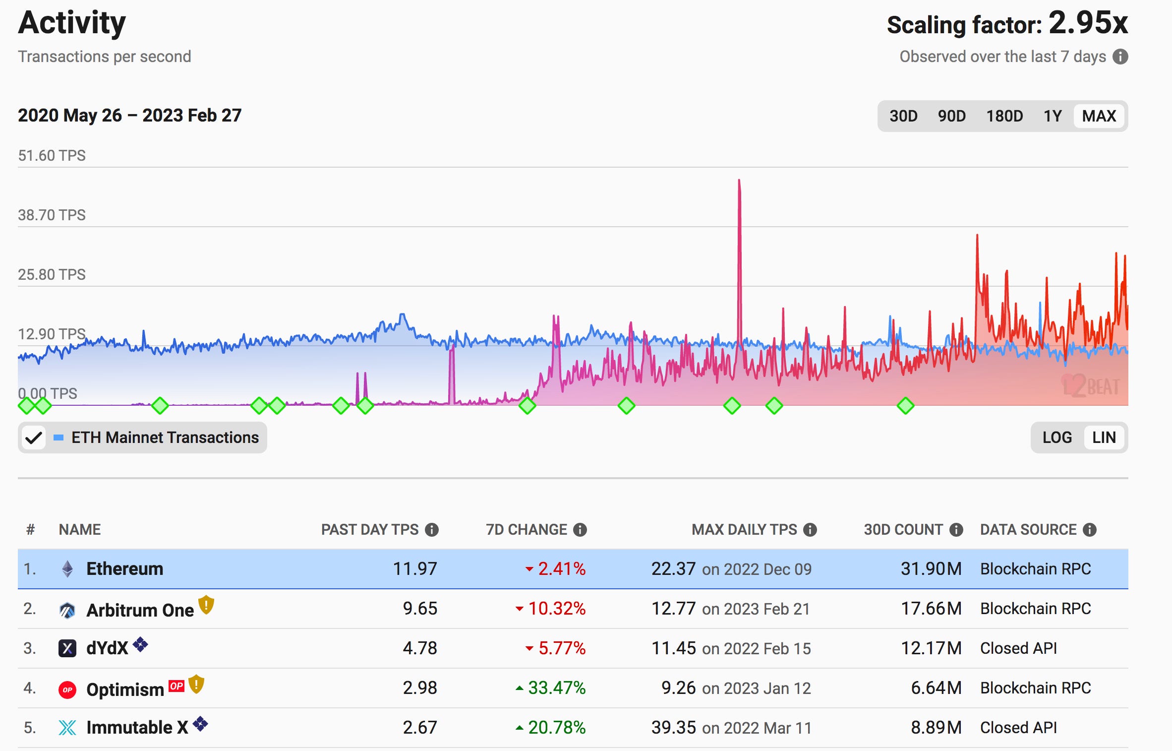The height and width of the screenshot is (751, 1172).
Task: Click the DATA SOURCE column header
Action: click(1028, 530)
